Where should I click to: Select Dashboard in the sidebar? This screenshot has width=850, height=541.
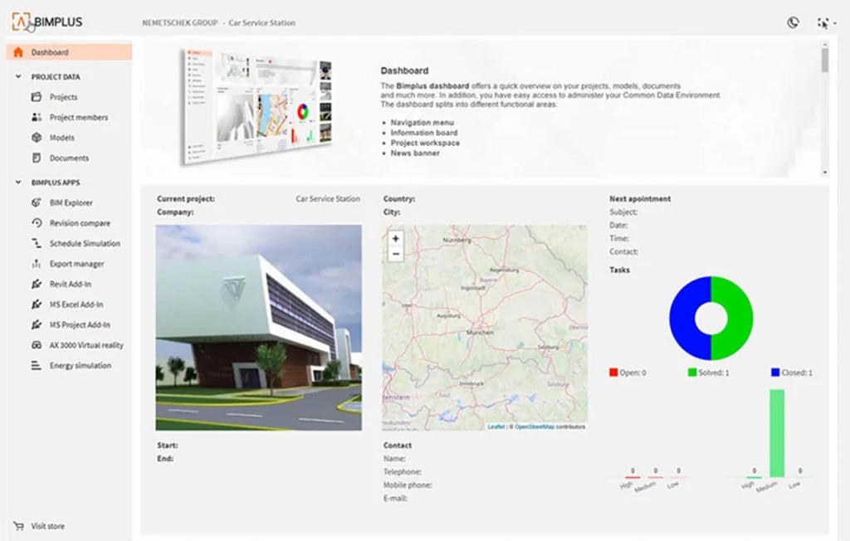pyautogui.click(x=70, y=52)
